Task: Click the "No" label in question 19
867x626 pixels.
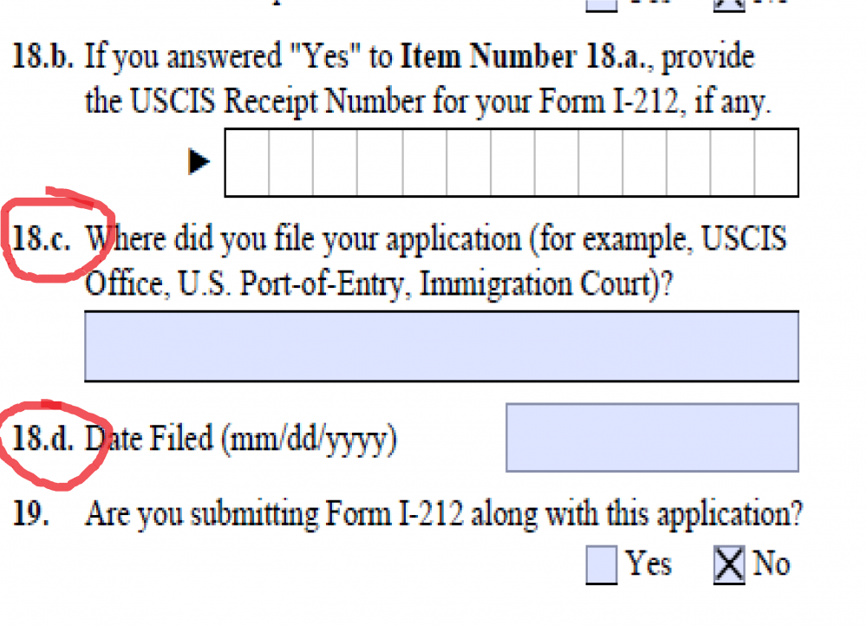Action: pyautogui.click(x=772, y=564)
